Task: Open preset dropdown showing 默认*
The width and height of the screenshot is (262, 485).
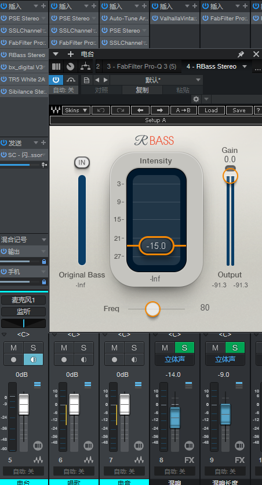Action: pos(157,80)
